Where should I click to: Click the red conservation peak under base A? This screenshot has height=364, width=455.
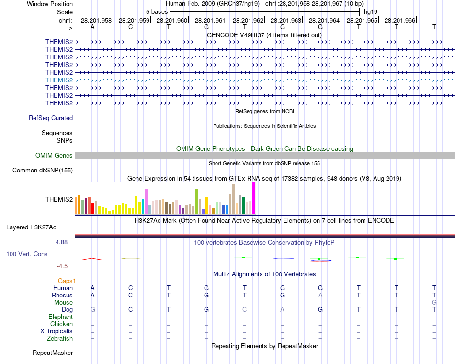pos(91,259)
